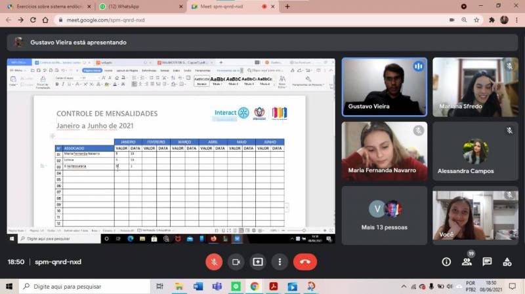This screenshot has height=294, width=525.
Task: Open Adobe Acrobat from the taskbar
Action: click(274, 286)
